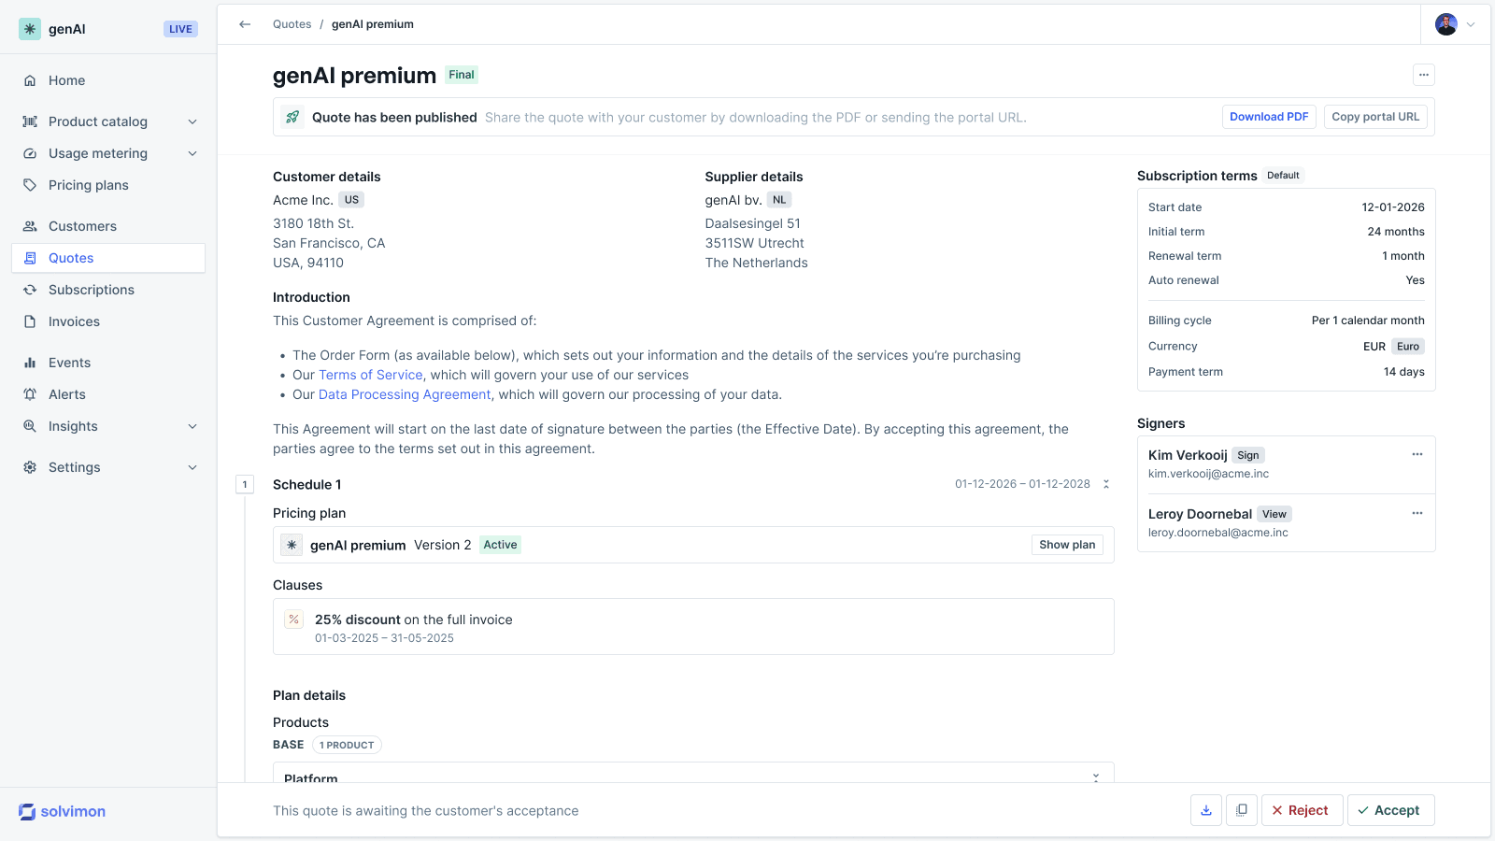Expand the Insights sidebar section

[x=108, y=426]
